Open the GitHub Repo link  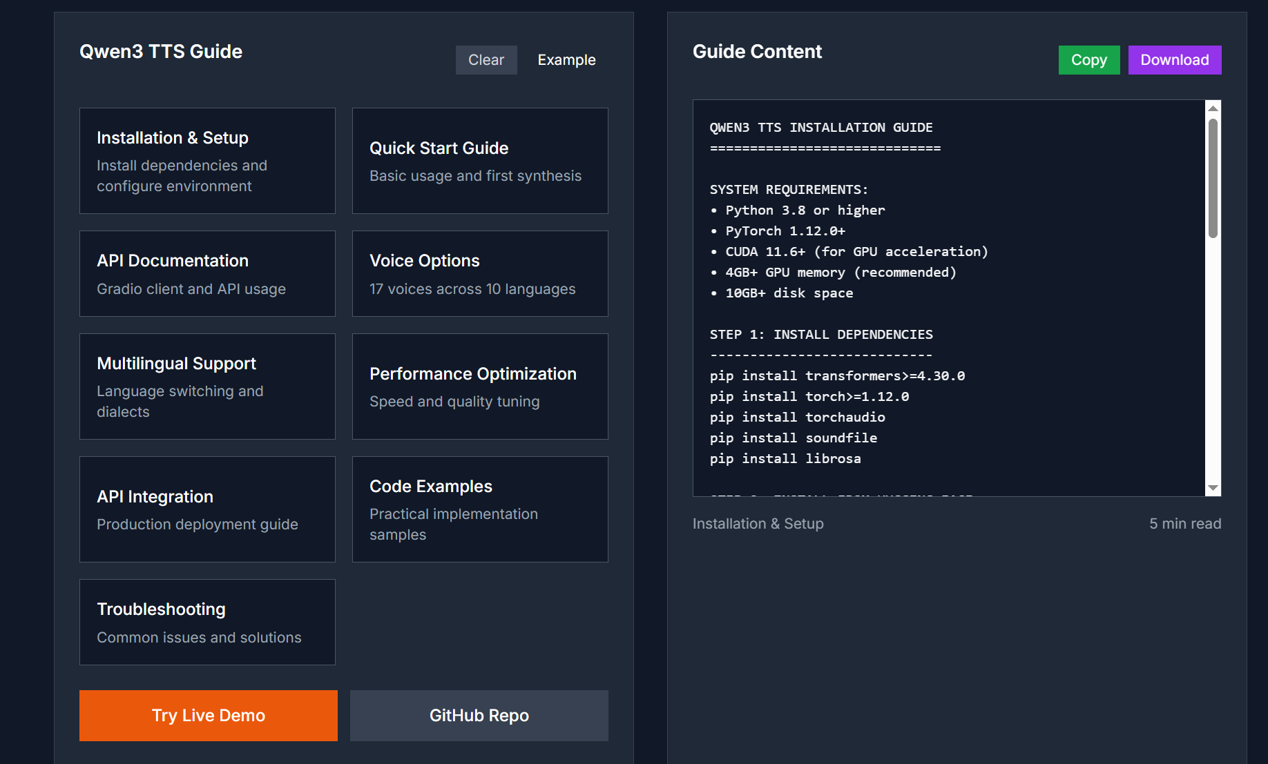click(479, 715)
